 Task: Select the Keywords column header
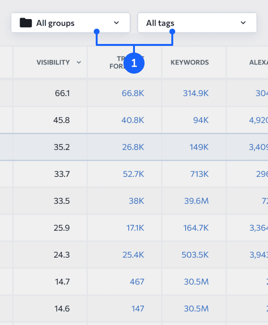[190, 63]
